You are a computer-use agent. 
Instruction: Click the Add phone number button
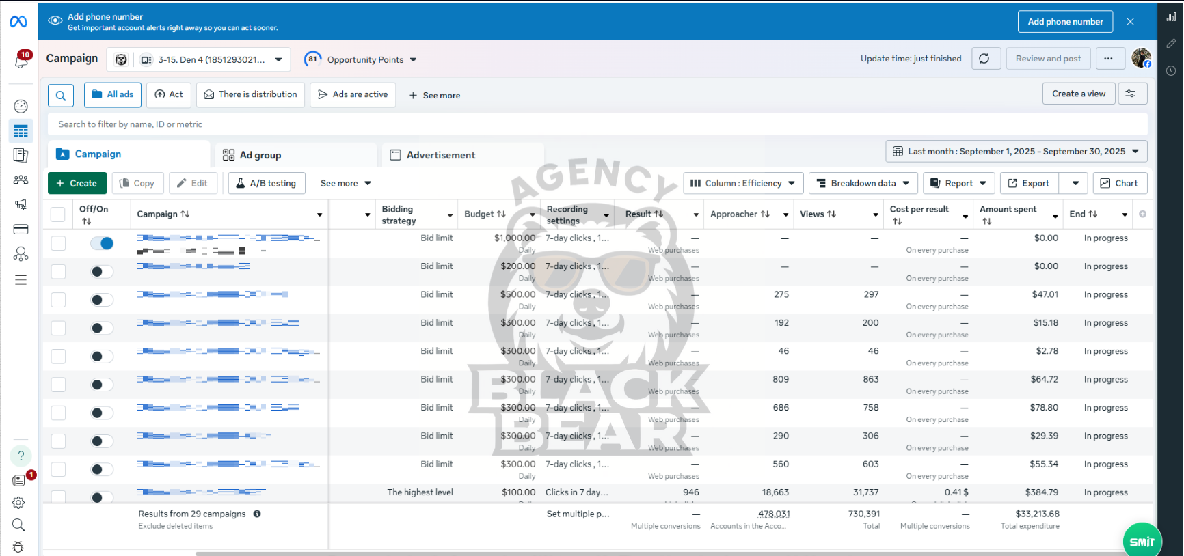1065,22
